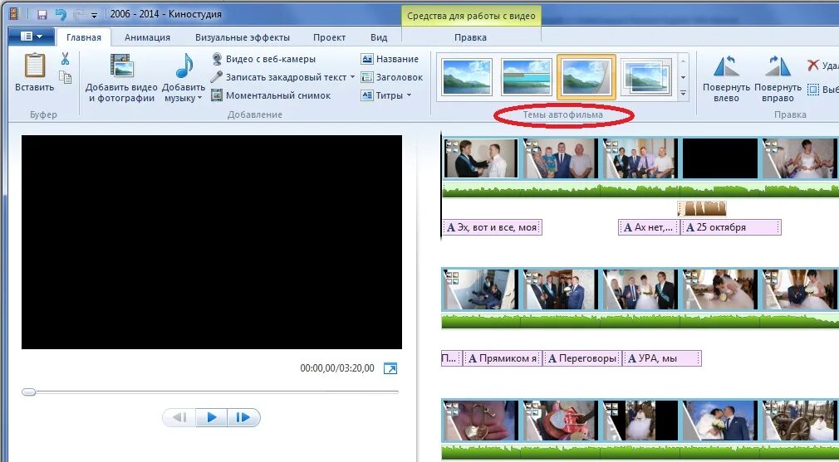Screen dimensions: 839x462
Task: Go to the next frame
Action: click(x=243, y=417)
